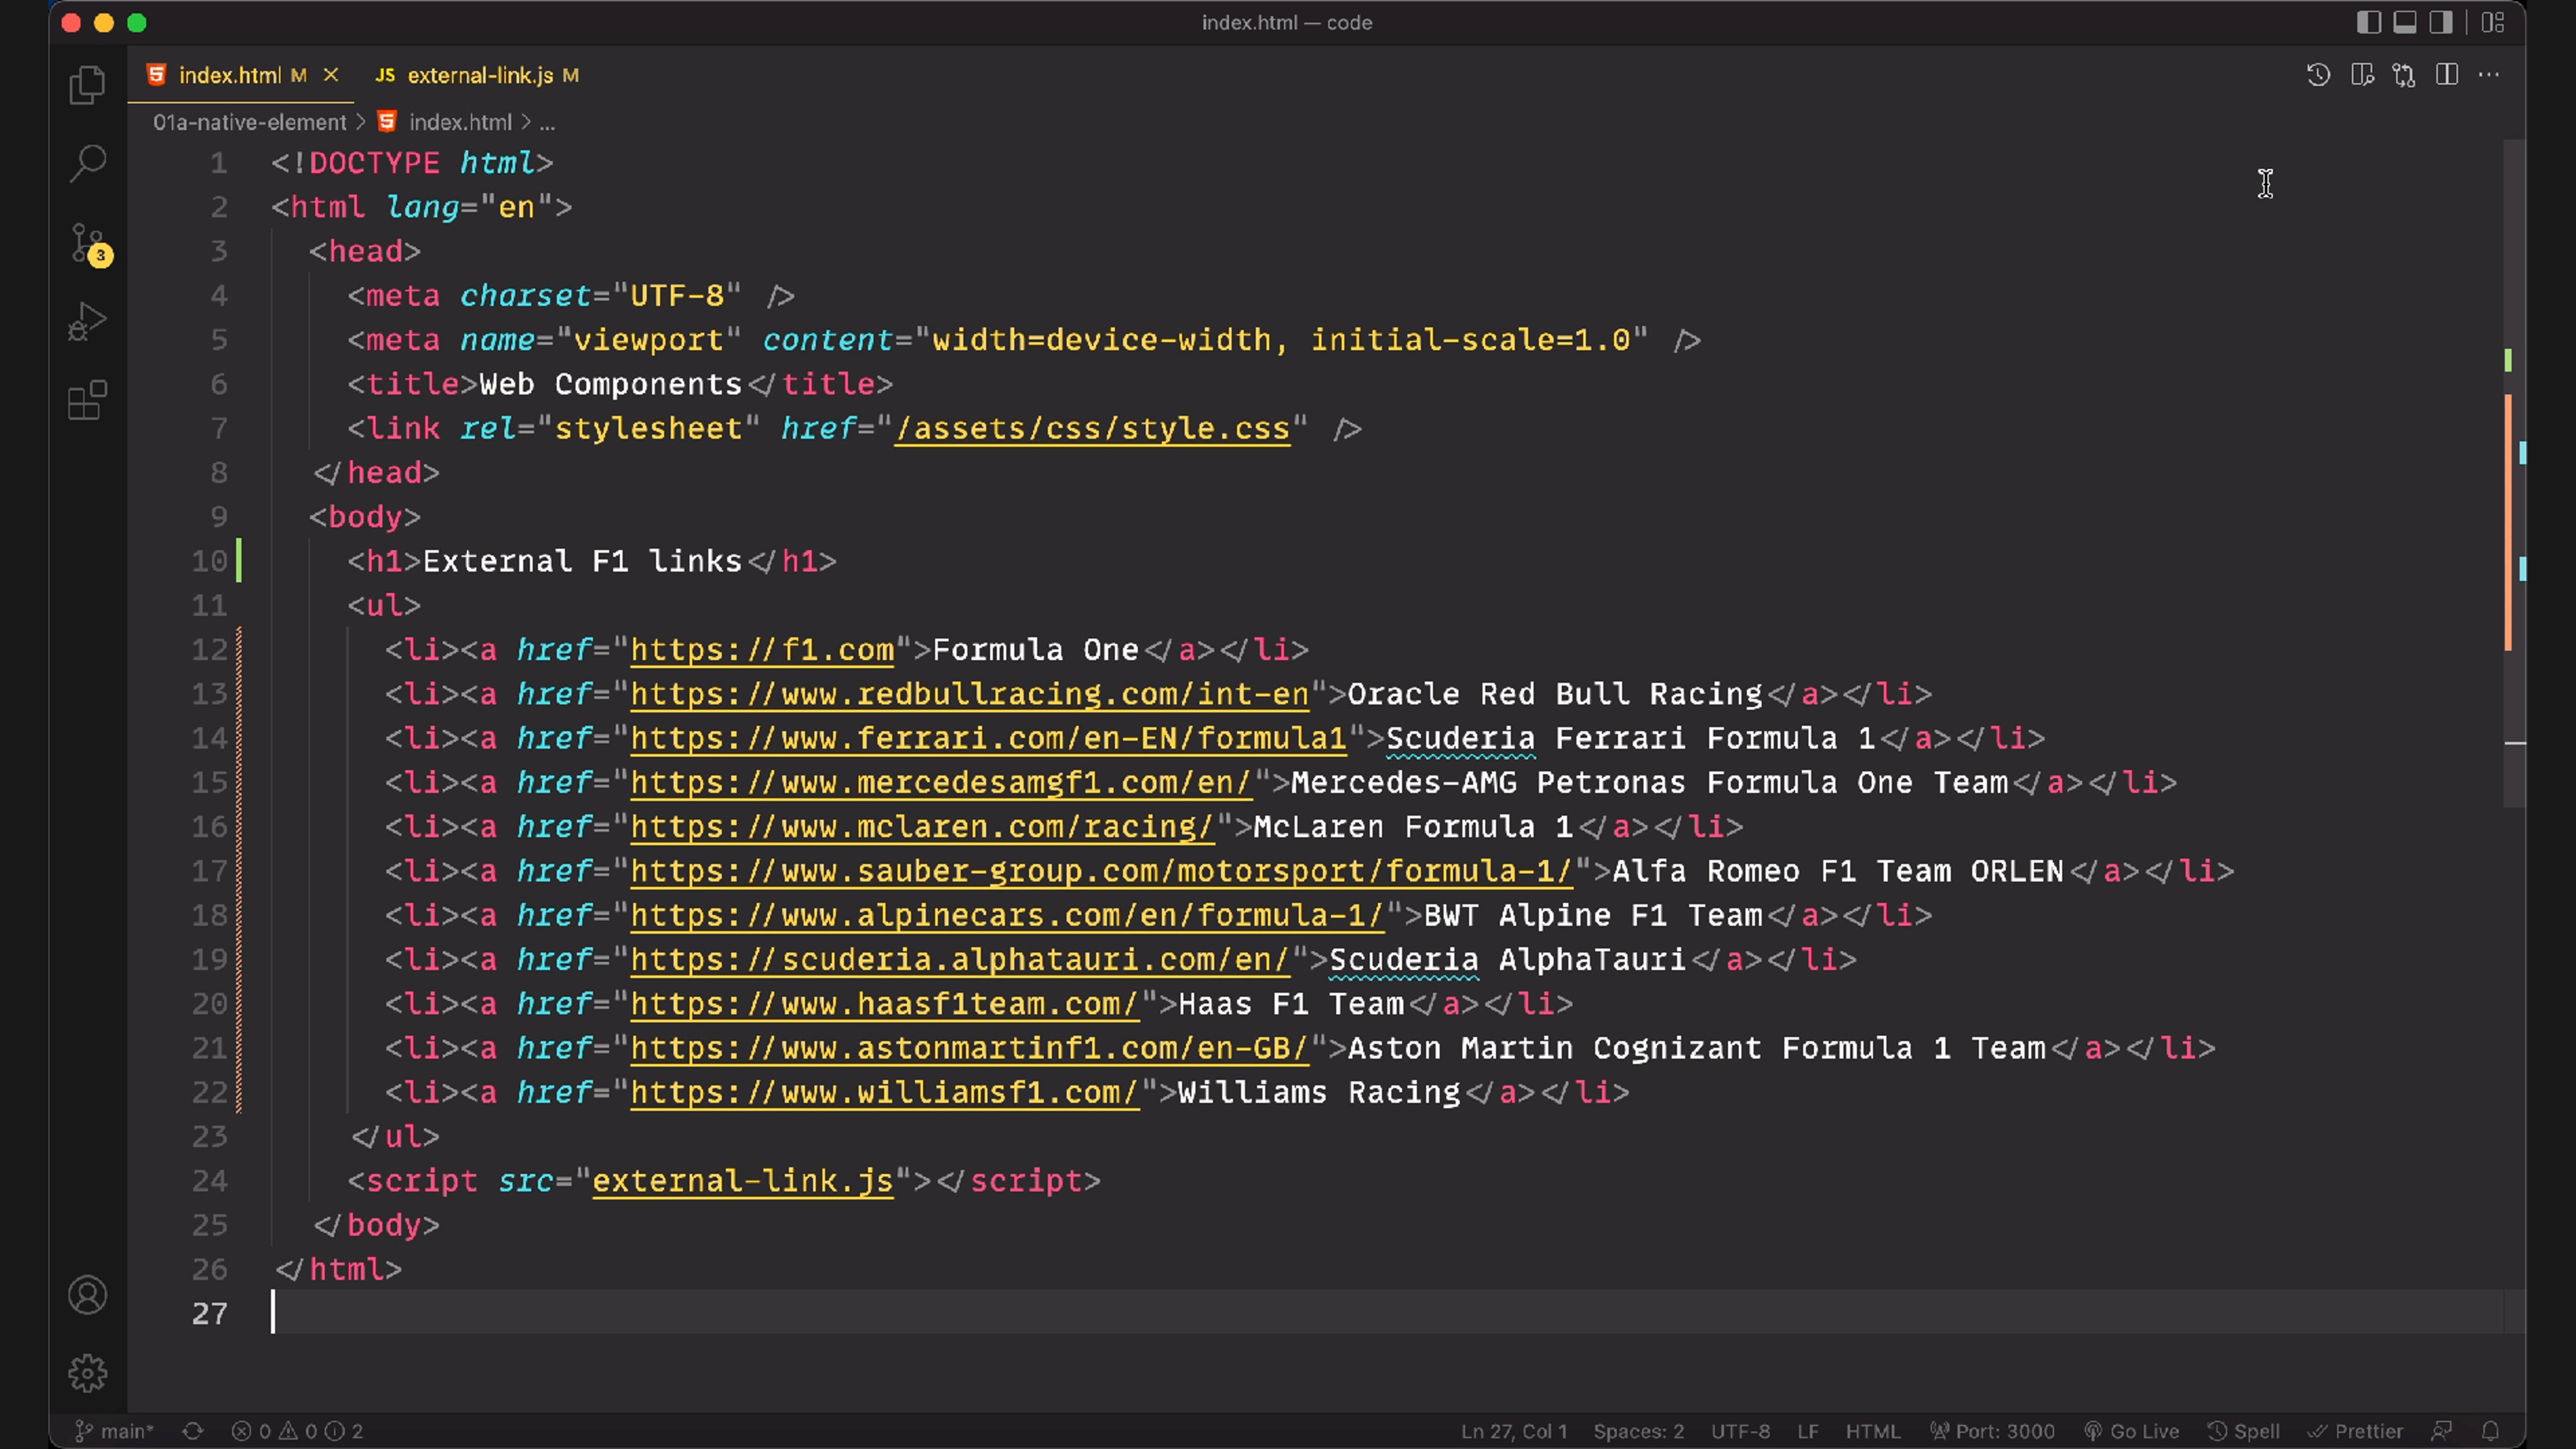Open Source Control view with badge

87,243
